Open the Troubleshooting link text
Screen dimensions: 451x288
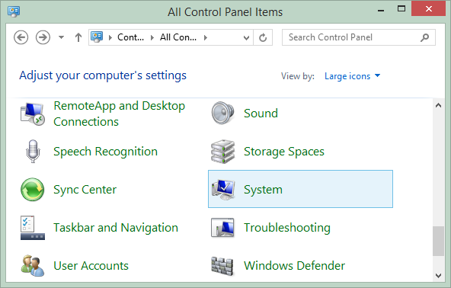tap(287, 228)
